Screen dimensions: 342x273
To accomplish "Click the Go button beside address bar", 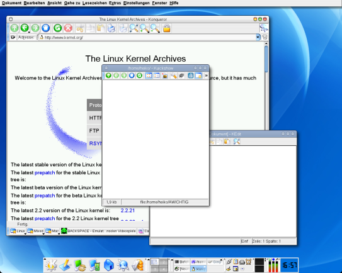I will [x=265, y=37].
